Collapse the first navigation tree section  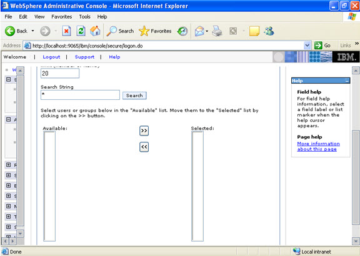click(9, 79)
